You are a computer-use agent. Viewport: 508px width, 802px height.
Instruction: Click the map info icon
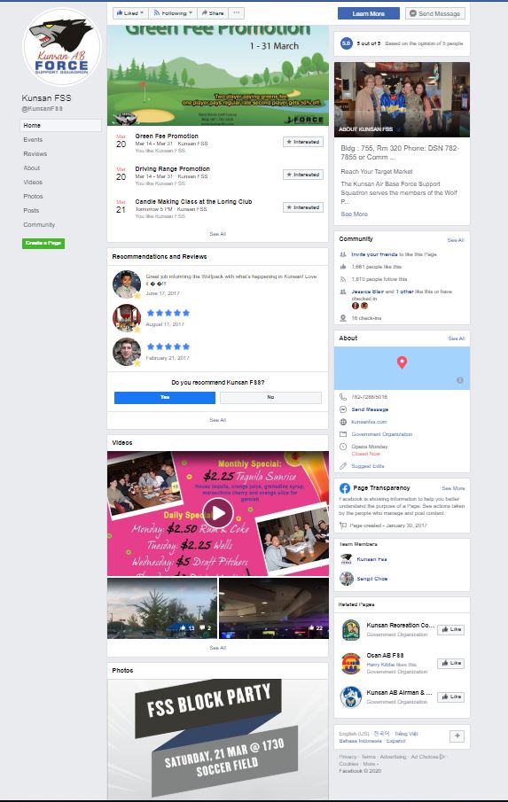(460, 380)
